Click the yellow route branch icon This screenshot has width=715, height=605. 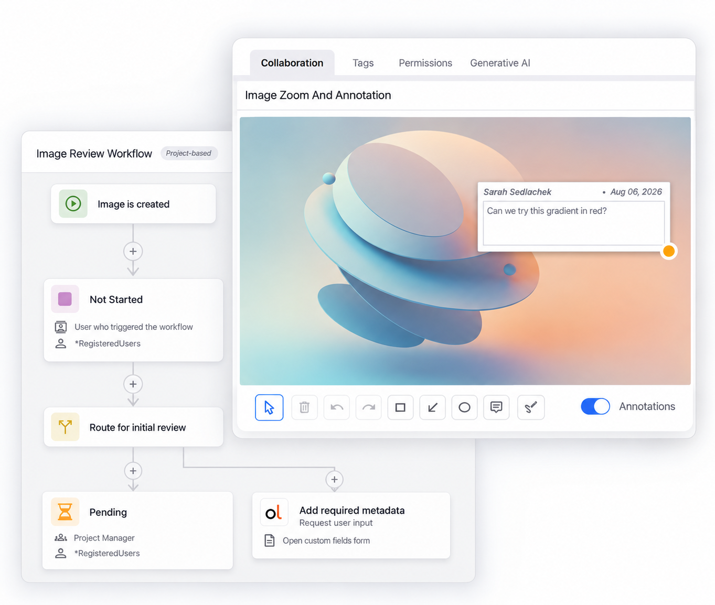click(65, 427)
